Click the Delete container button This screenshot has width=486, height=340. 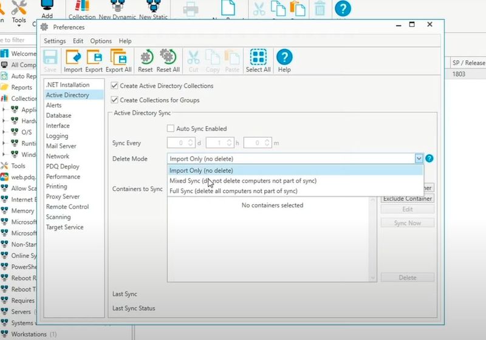pyautogui.click(x=407, y=277)
